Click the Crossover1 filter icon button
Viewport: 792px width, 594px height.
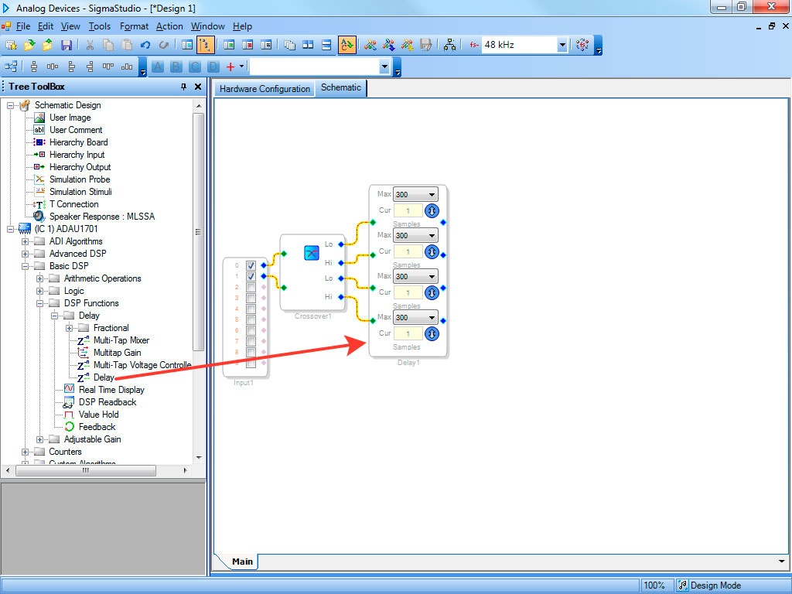[311, 253]
